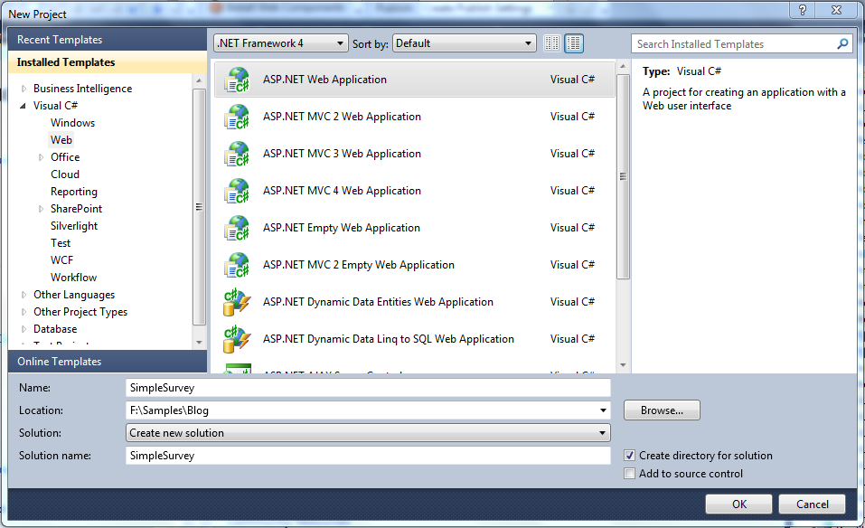Click the template list scroll down arrow
865x528 pixels.
[x=623, y=364]
